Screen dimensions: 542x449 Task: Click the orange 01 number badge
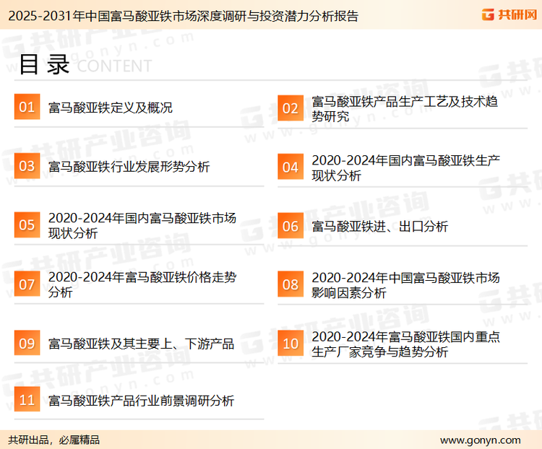coord(27,107)
